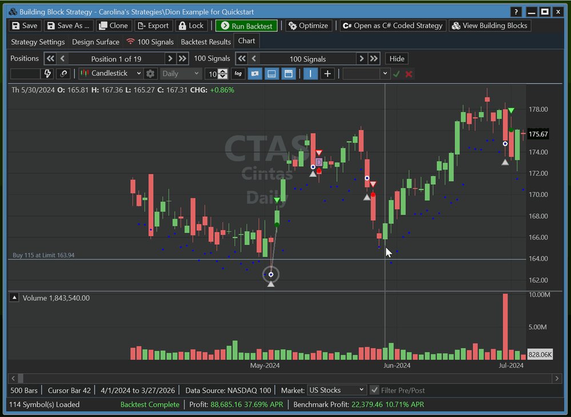This screenshot has width=571, height=417.
Task: Click the Position 1 of 19 label
Action: click(x=116, y=59)
